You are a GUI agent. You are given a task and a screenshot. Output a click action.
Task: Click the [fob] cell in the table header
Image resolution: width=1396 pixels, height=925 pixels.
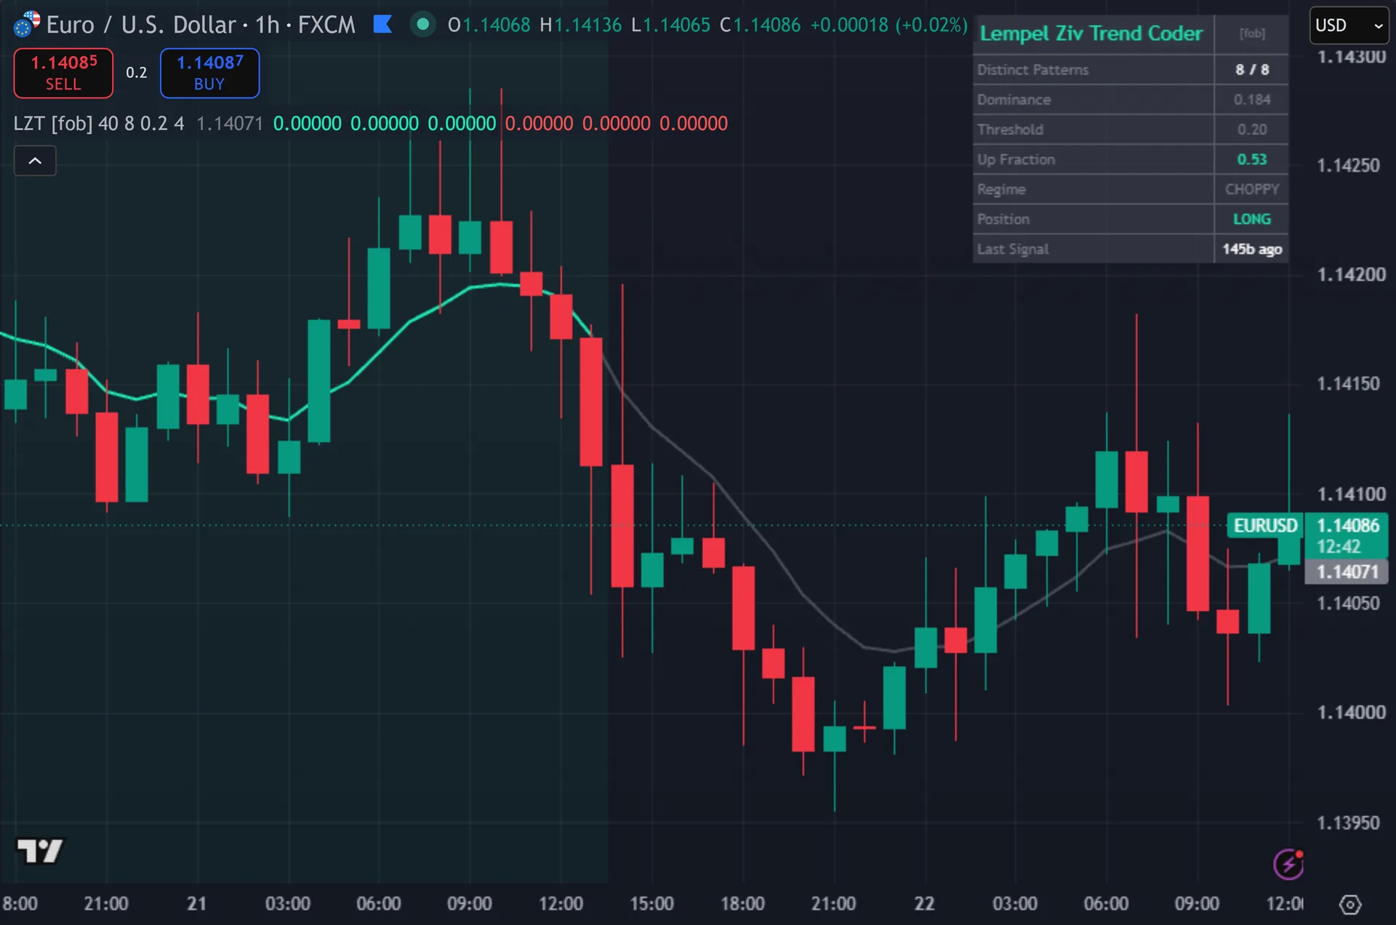pos(1252,33)
